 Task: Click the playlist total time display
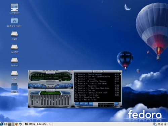(x=106, y=104)
